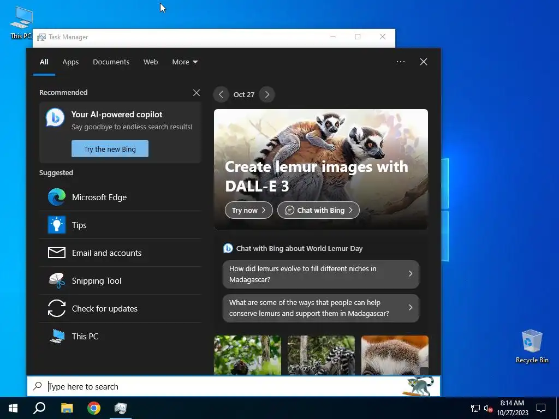Go to previous day arrow
Image resolution: width=559 pixels, height=419 pixels.
click(x=221, y=94)
